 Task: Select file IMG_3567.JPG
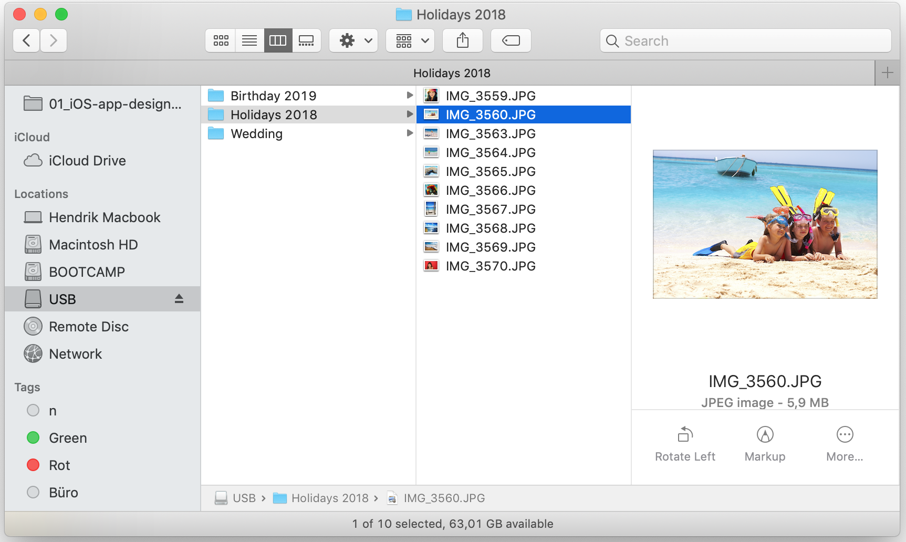point(524,209)
